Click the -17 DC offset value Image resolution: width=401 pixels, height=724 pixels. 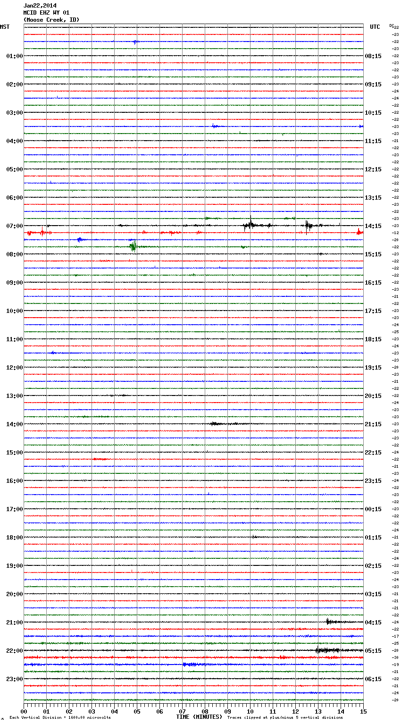(395, 637)
